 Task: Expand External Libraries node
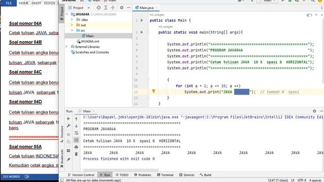pyautogui.click(x=66, y=47)
